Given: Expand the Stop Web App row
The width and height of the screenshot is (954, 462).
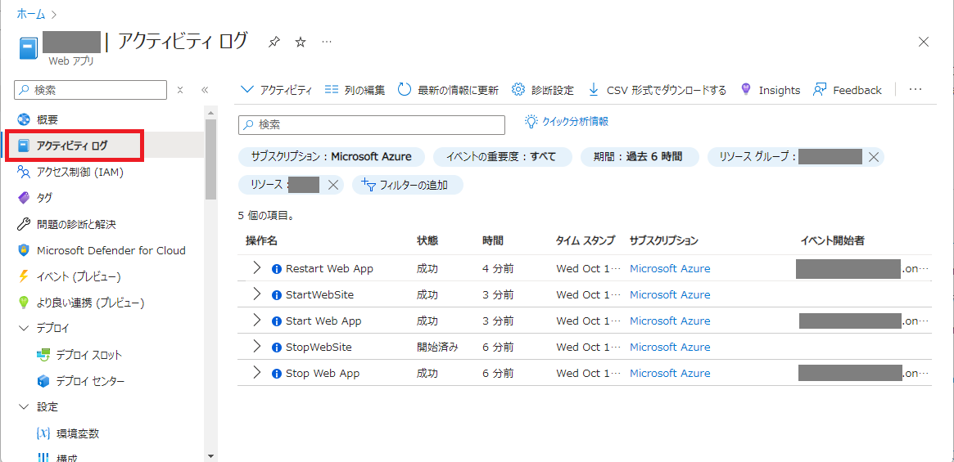Looking at the screenshot, I should click(256, 373).
